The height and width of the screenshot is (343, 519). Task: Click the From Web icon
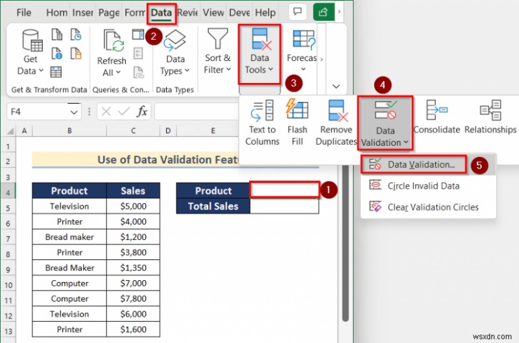point(57,53)
